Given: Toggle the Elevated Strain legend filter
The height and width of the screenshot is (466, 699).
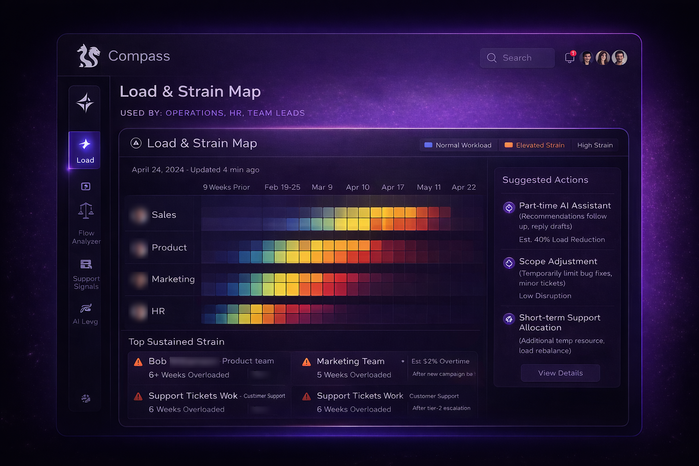Looking at the screenshot, I should pyautogui.click(x=535, y=145).
